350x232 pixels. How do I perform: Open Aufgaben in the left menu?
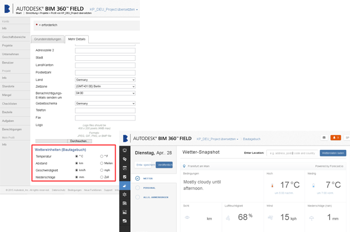[x=8, y=121]
